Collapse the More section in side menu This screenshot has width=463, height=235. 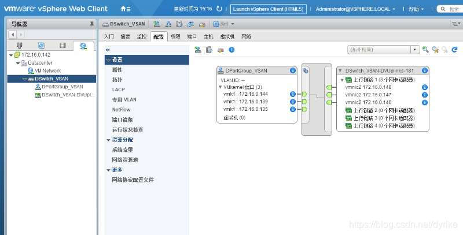(108, 170)
